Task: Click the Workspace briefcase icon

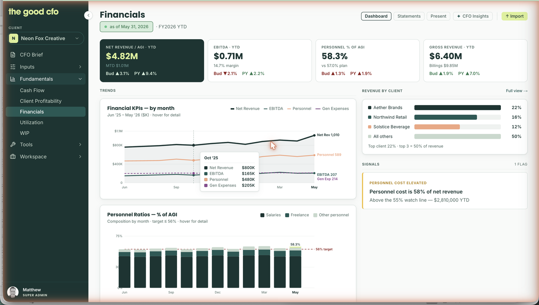Action: click(x=13, y=157)
